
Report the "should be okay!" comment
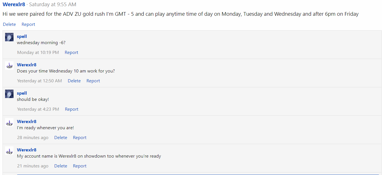(72, 109)
